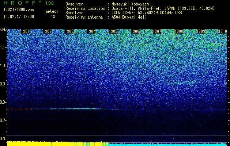Click the yellow signal level bar
The width and height of the screenshot is (230, 146).
click(x=57, y=143)
